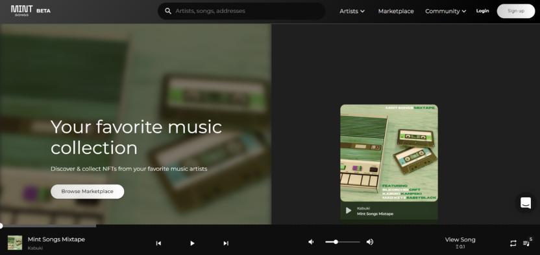This screenshot has width=540, height=255.
Task: Click the Sign up button
Action: point(516,11)
